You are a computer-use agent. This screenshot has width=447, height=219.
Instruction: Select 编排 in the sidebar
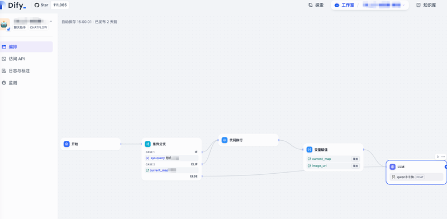(x=26, y=47)
